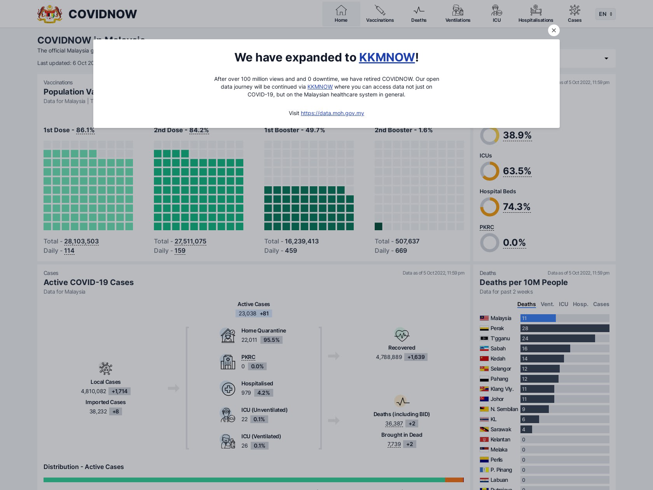
Task: Click the PKRC building icon
Action: click(x=228, y=362)
